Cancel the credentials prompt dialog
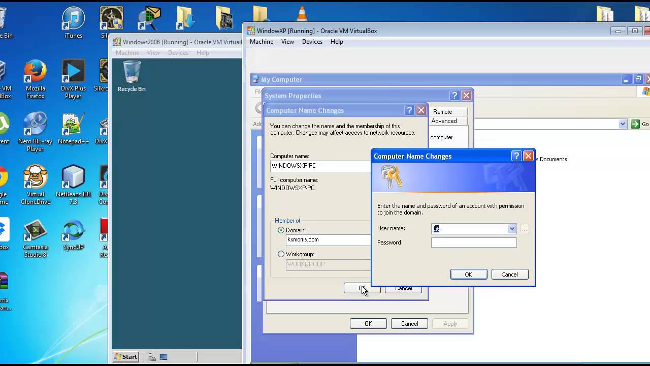The width and height of the screenshot is (650, 366). click(510, 274)
